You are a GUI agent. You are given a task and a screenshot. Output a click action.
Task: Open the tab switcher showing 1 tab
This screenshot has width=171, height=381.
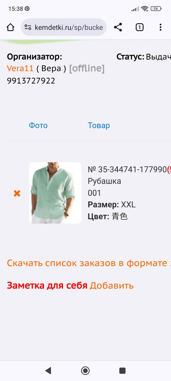tap(139, 27)
